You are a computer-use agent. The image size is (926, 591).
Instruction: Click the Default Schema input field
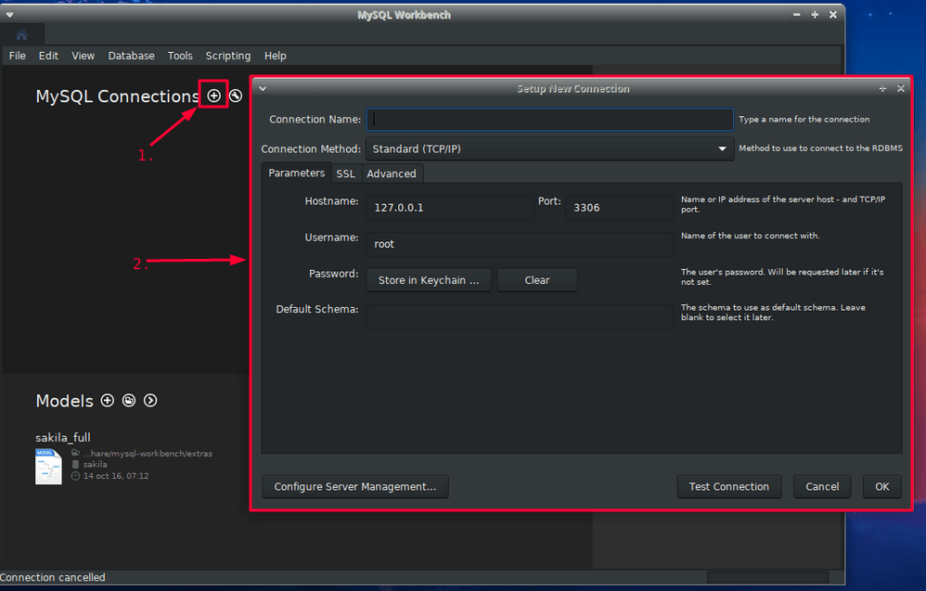pyautogui.click(x=520, y=315)
